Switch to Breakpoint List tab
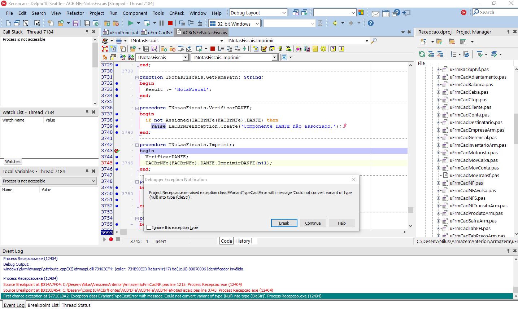This screenshot has width=518, height=309. click(43, 305)
